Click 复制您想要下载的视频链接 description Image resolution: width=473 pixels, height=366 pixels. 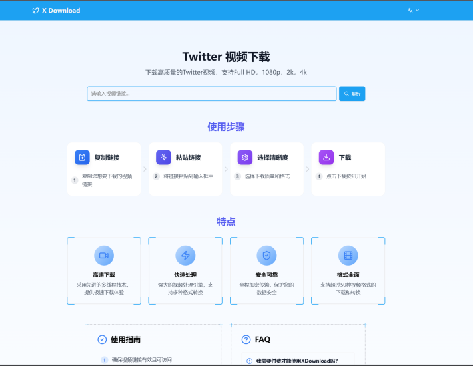(x=107, y=180)
